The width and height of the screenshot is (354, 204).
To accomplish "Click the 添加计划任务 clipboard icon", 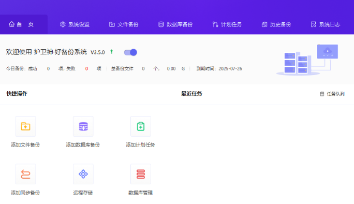I will (141, 126).
